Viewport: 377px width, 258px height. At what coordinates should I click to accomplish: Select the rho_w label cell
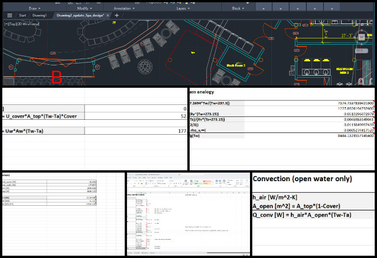[217, 130]
